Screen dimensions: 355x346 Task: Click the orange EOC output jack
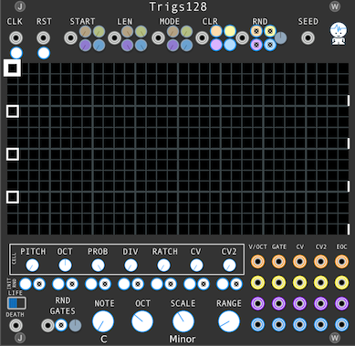[x=341, y=261]
